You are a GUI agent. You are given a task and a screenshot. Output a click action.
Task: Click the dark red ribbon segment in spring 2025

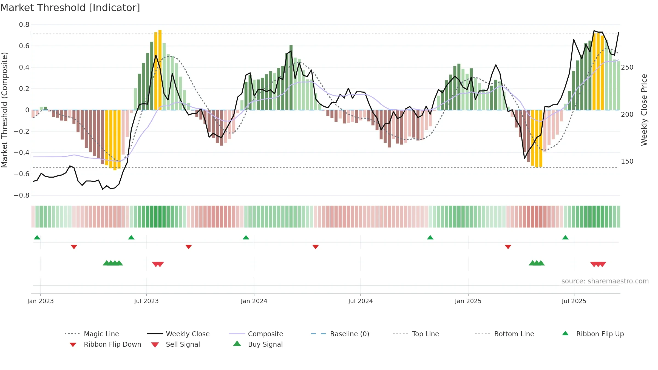(x=537, y=217)
